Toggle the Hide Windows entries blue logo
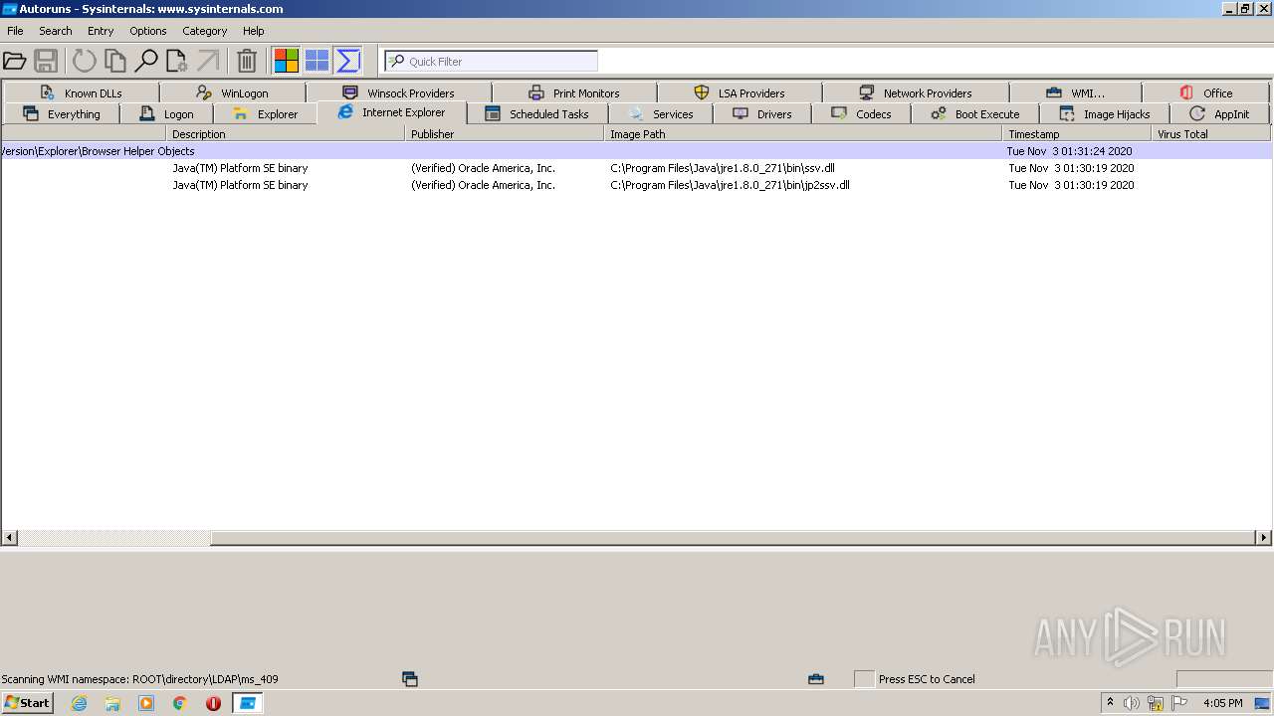This screenshot has height=716, width=1274. [318, 61]
